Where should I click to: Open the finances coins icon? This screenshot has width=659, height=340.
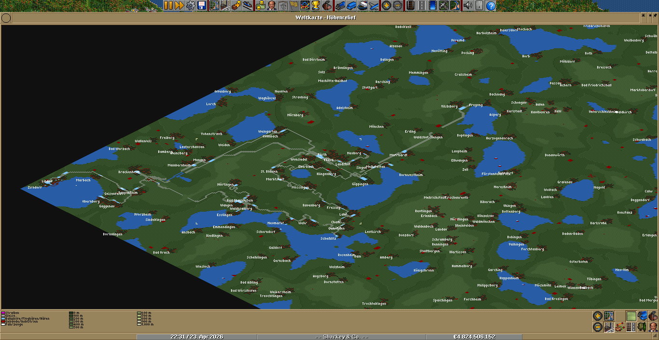[261, 5]
